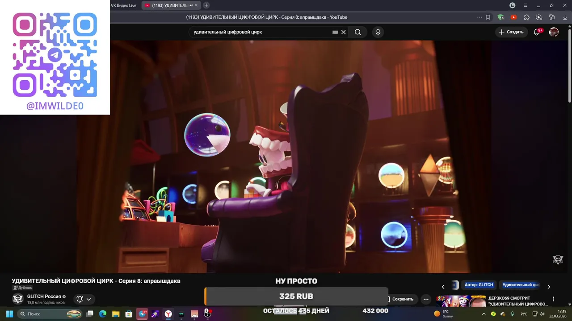Bookmark this page with the bookmark icon
This screenshot has width=572, height=321.
[x=488, y=17]
